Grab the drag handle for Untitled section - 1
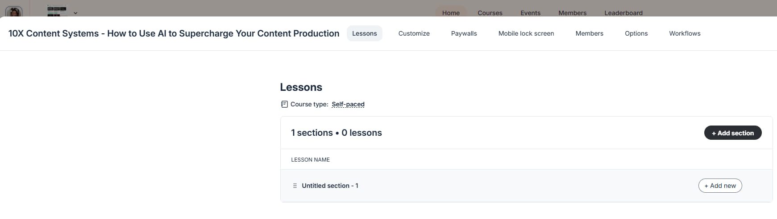This screenshot has height=219, width=777. (x=295, y=186)
